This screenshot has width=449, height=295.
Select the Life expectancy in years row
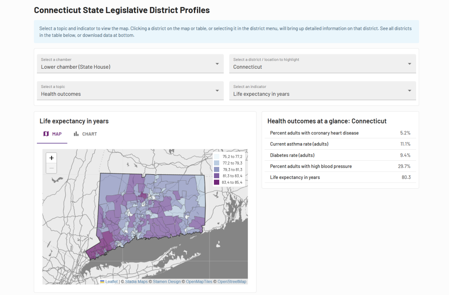340,177
